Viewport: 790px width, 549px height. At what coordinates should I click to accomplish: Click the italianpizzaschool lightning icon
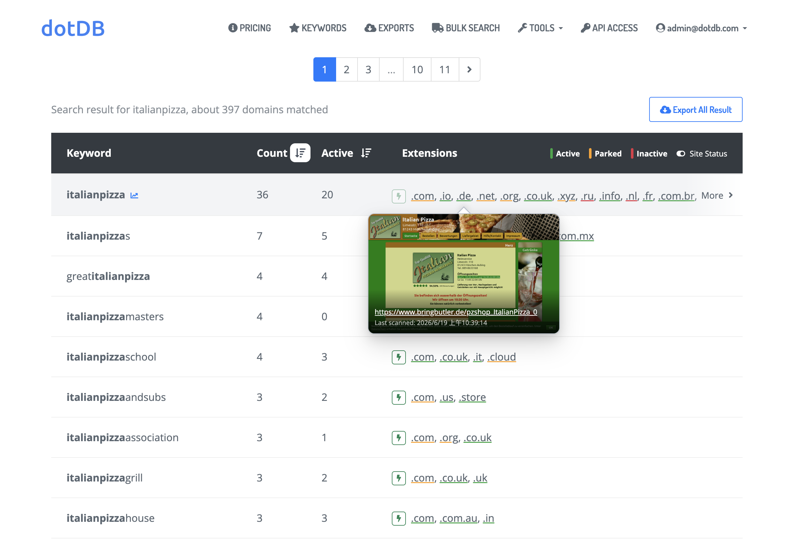[x=399, y=357]
